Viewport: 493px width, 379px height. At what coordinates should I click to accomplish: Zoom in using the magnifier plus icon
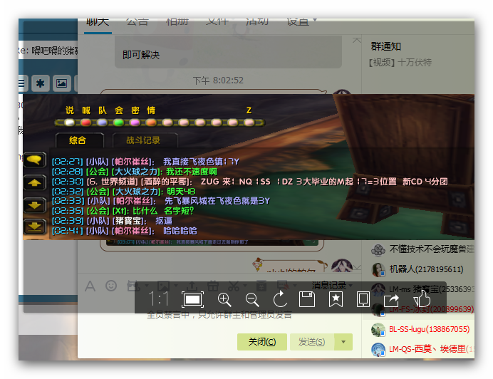(x=224, y=299)
